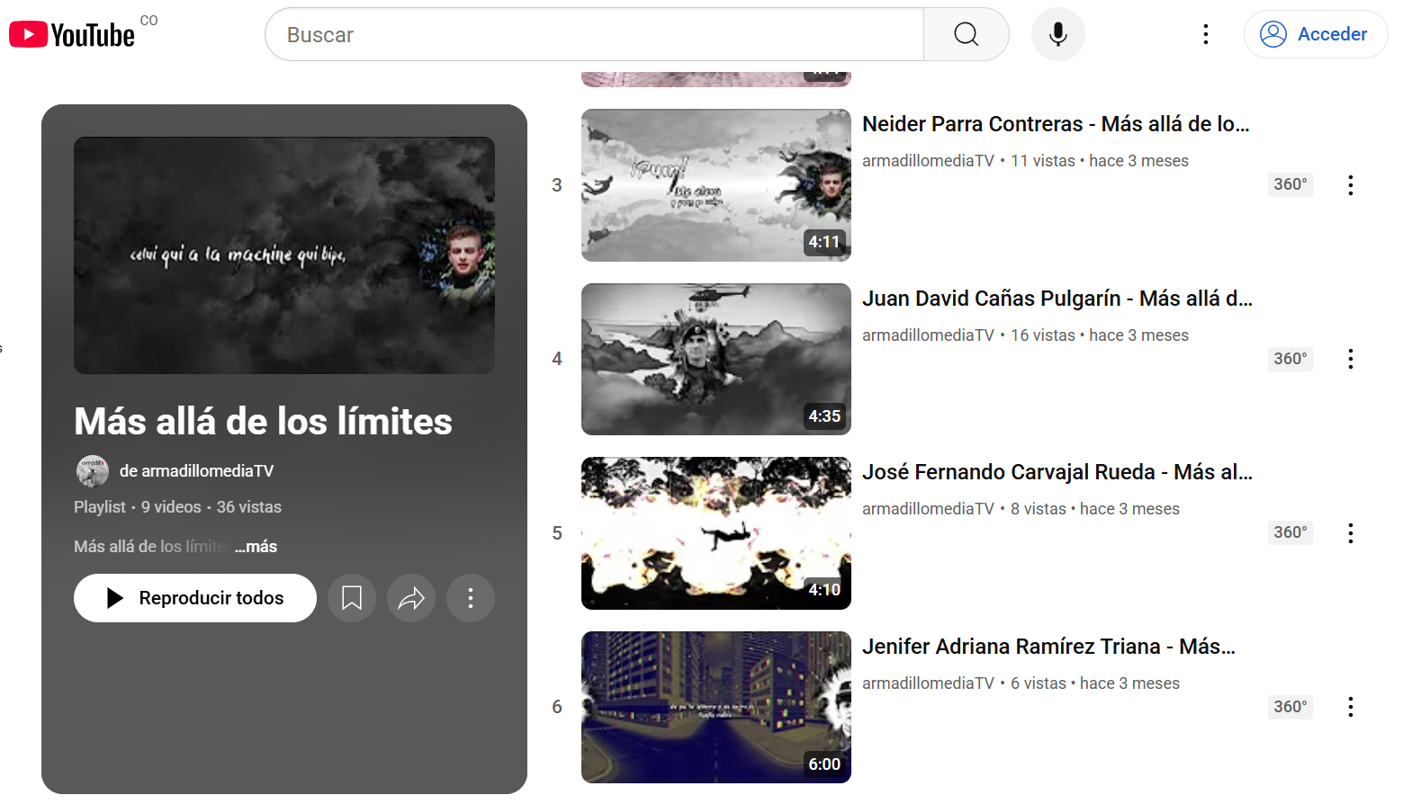Click in the Buscar search field
The width and height of the screenshot is (1403, 804).
point(594,35)
